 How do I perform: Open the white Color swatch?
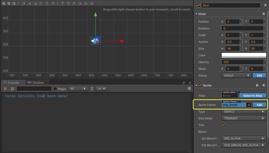pyautogui.click(x=244, y=55)
